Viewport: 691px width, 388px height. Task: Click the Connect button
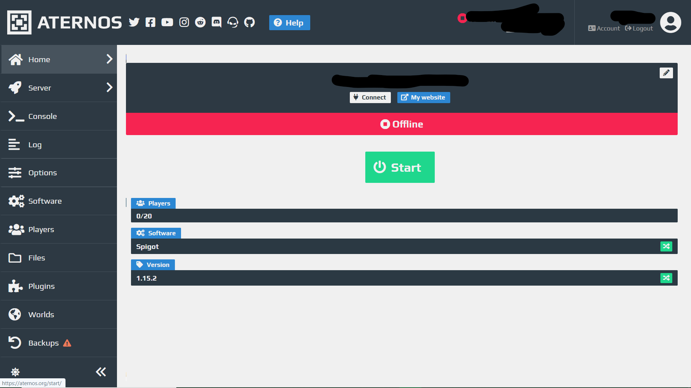pyautogui.click(x=370, y=97)
